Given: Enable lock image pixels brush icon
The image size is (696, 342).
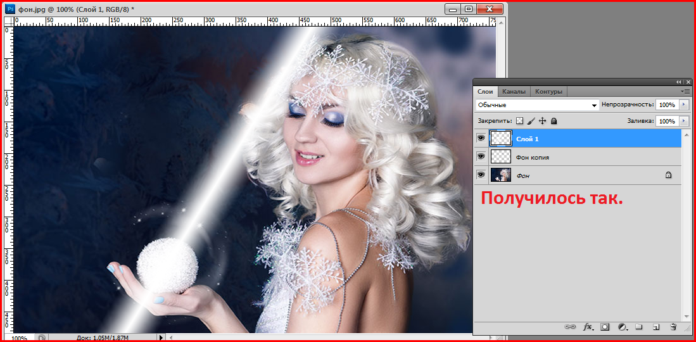Looking at the screenshot, I should (x=531, y=121).
